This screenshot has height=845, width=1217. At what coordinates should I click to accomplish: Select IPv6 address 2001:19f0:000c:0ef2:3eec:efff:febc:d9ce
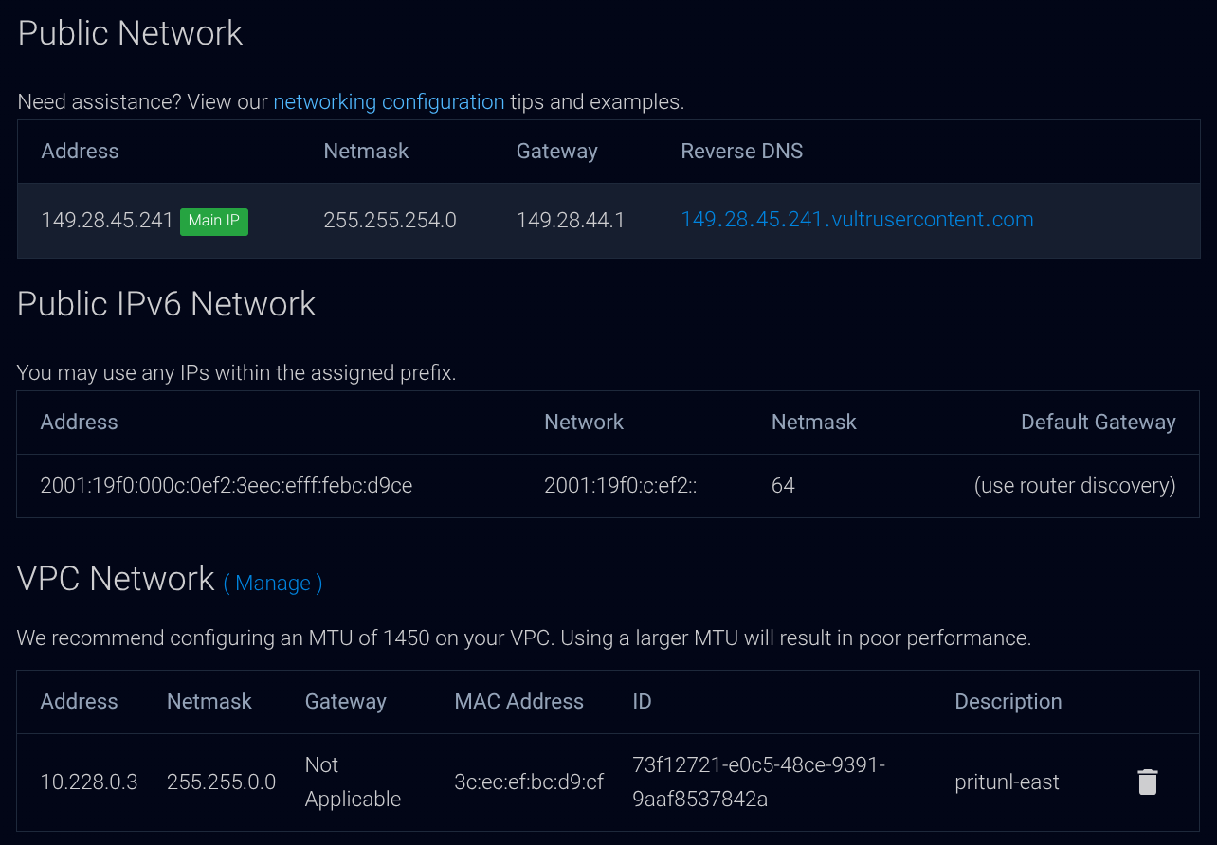coord(227,486)
